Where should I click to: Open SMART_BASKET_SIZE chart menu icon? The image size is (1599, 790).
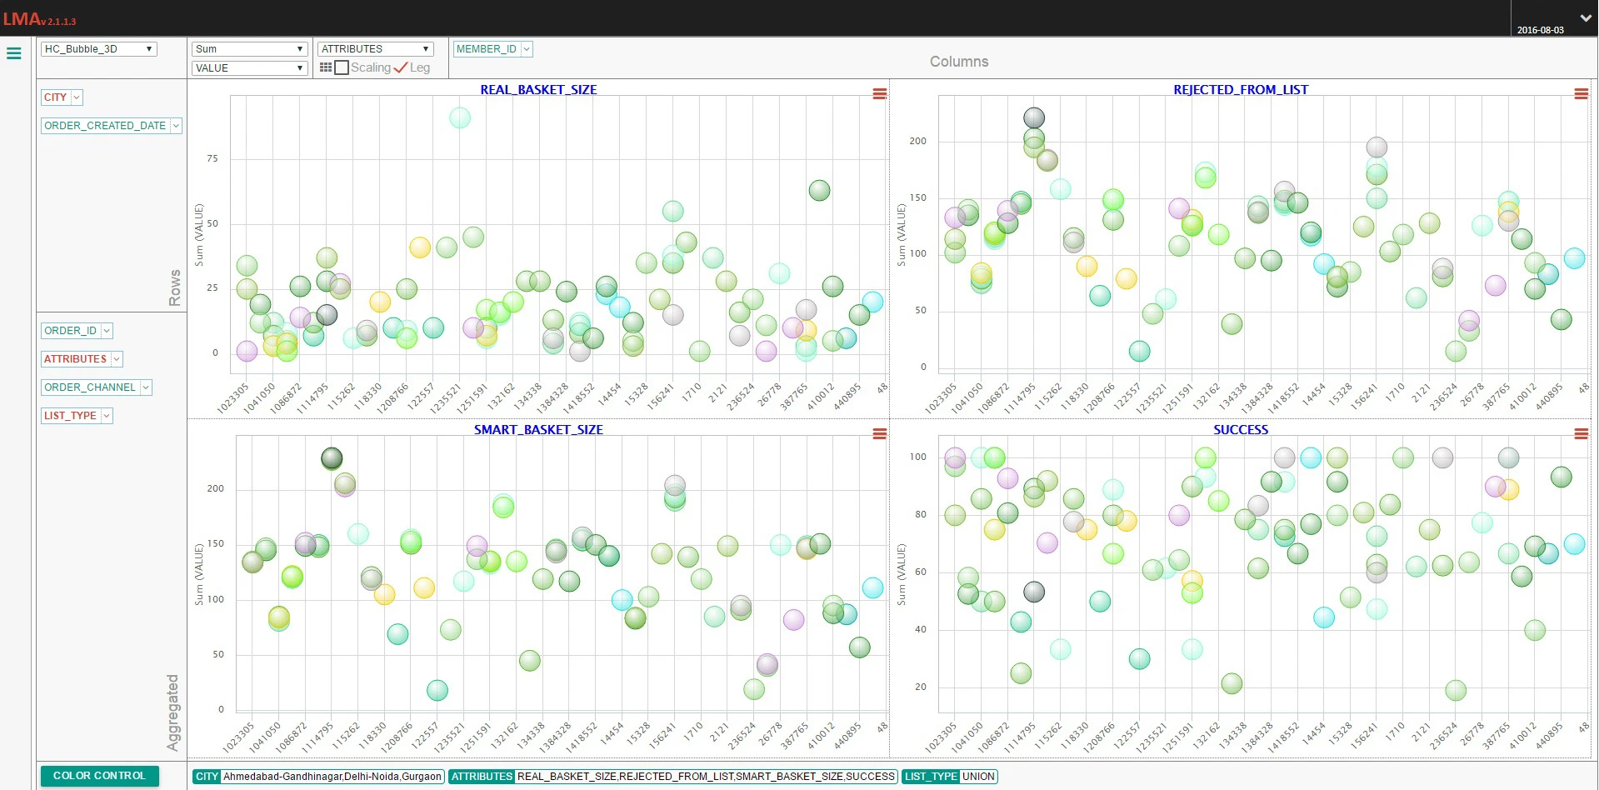(879, 433)
